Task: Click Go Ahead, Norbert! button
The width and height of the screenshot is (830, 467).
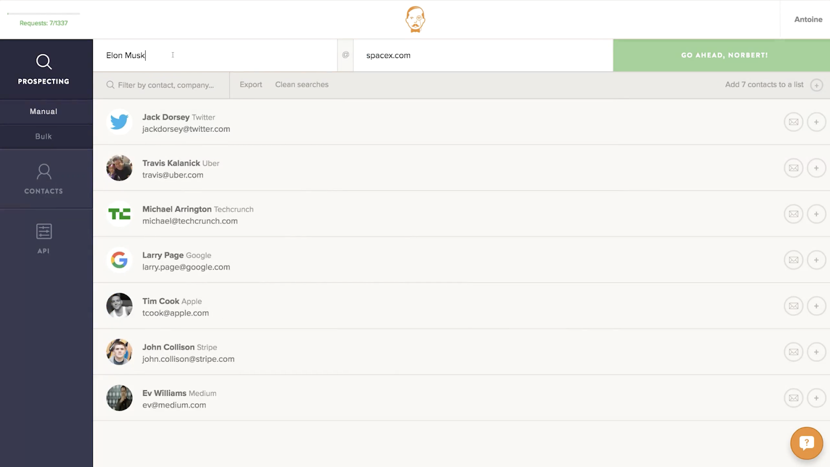Action: click(722, 55)
